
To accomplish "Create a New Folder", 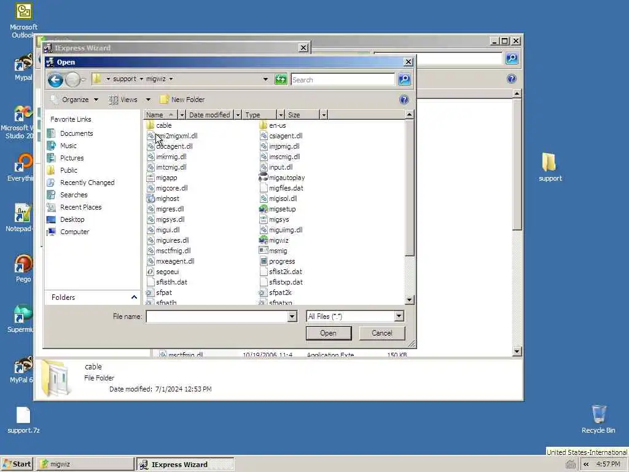I will [x=182, y=100].
